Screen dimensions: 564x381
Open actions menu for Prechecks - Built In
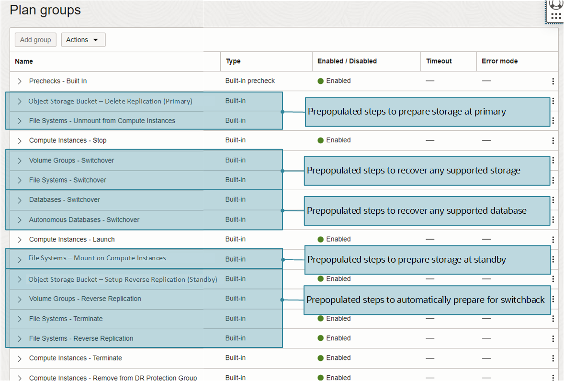[x=553, y=81]
